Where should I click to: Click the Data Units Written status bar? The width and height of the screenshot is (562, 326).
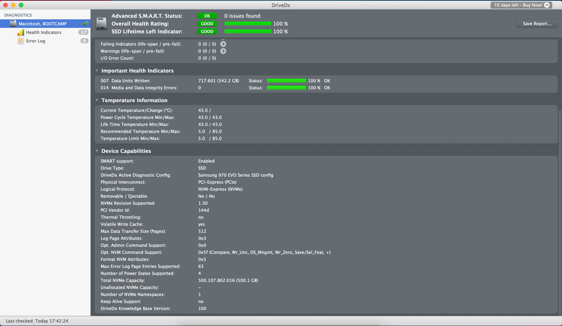(x=286, y=81)
